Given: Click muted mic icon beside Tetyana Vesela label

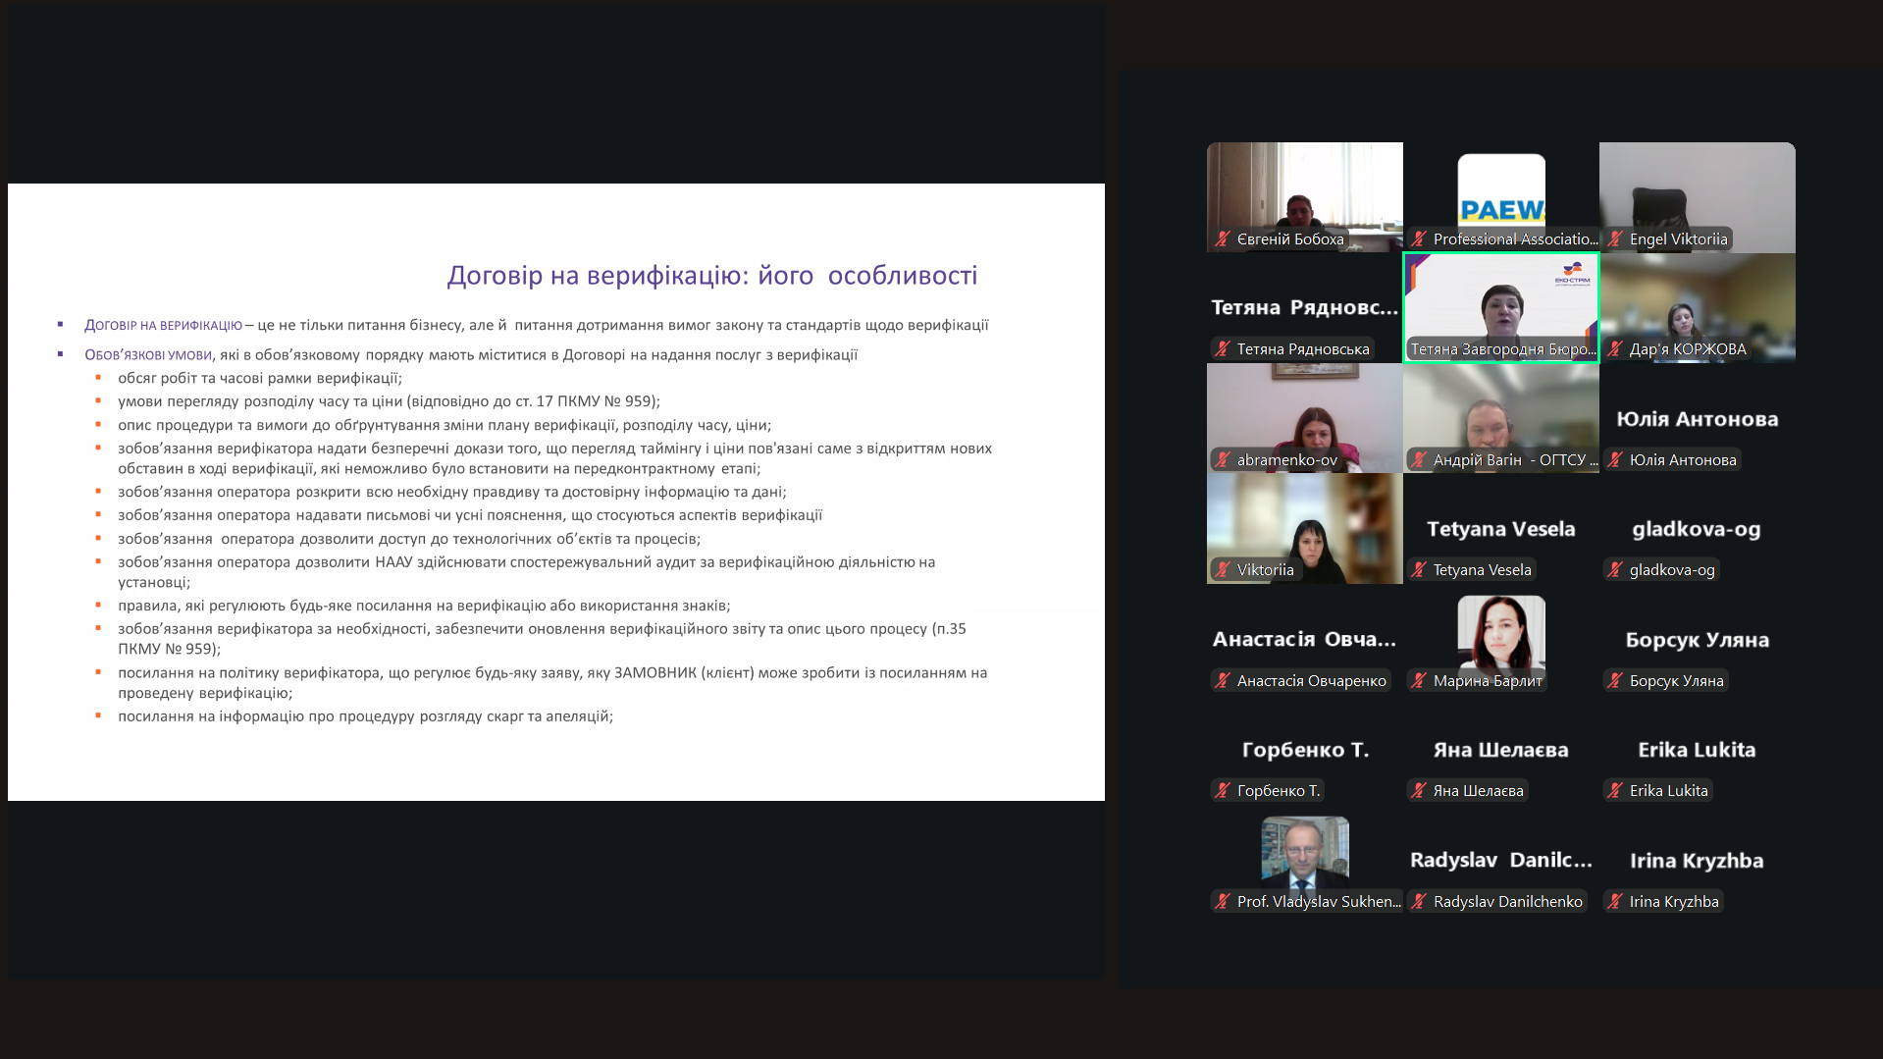Looking at the screenshot, I should pyautogui.click(x=1419, y=569).
